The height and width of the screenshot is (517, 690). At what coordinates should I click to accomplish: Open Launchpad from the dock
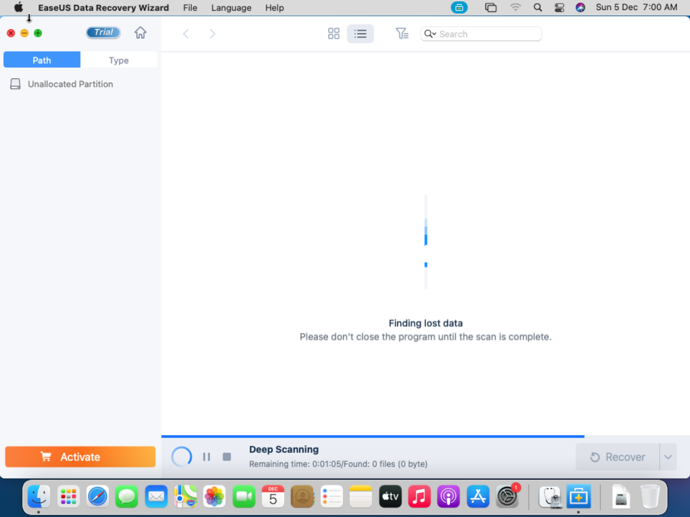[68, 497]
